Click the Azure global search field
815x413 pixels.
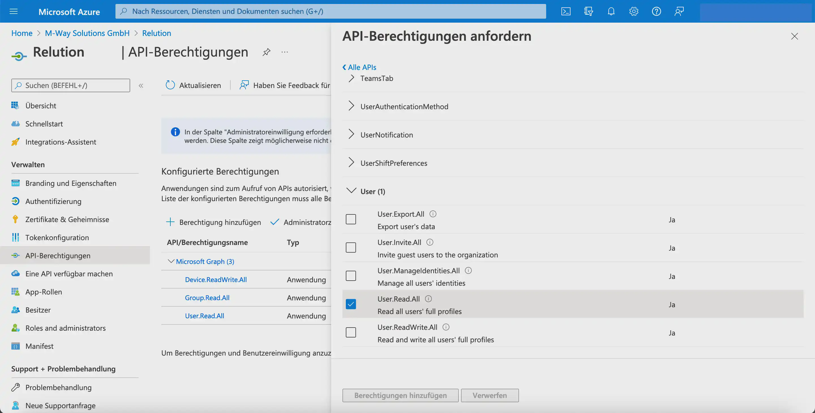331,11
